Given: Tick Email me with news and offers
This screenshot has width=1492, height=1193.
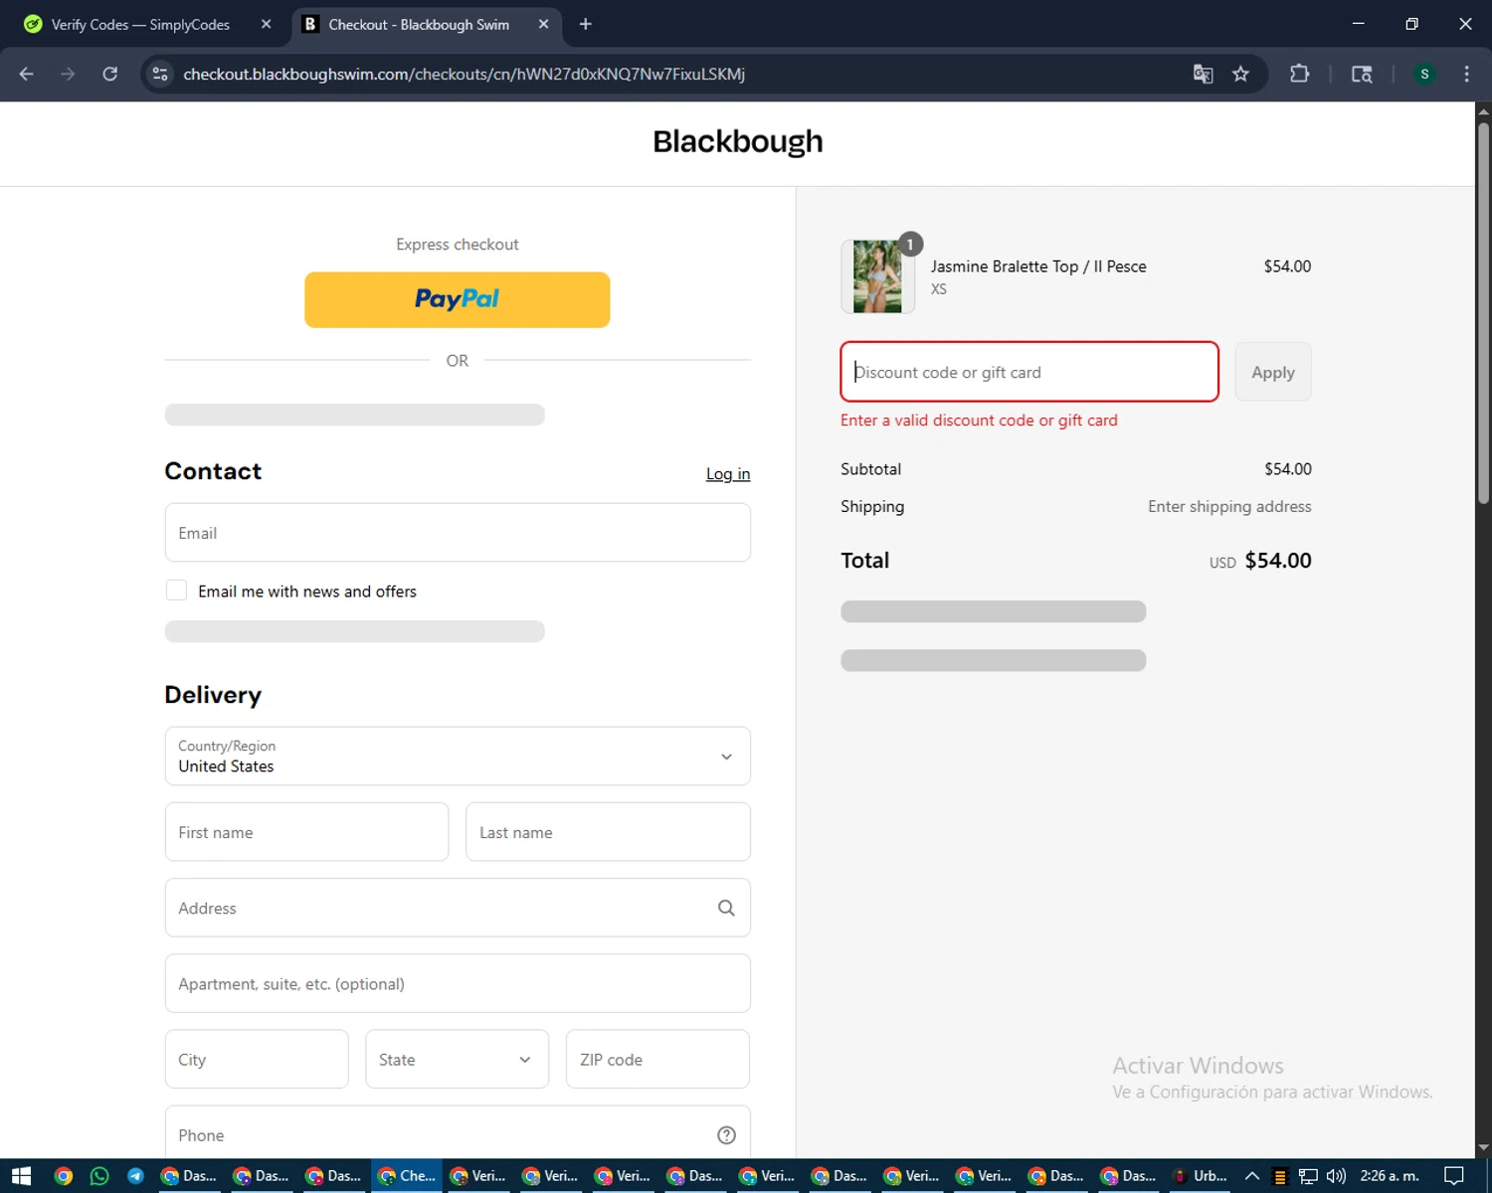Looking at the screenshot, I should click(176, 591).
